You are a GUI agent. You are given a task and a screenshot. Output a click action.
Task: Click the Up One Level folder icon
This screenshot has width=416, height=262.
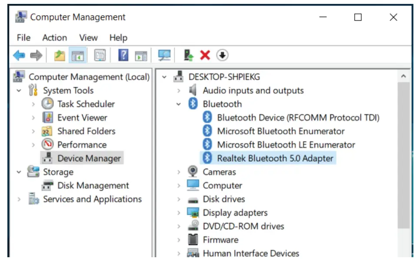click(59, 55)
